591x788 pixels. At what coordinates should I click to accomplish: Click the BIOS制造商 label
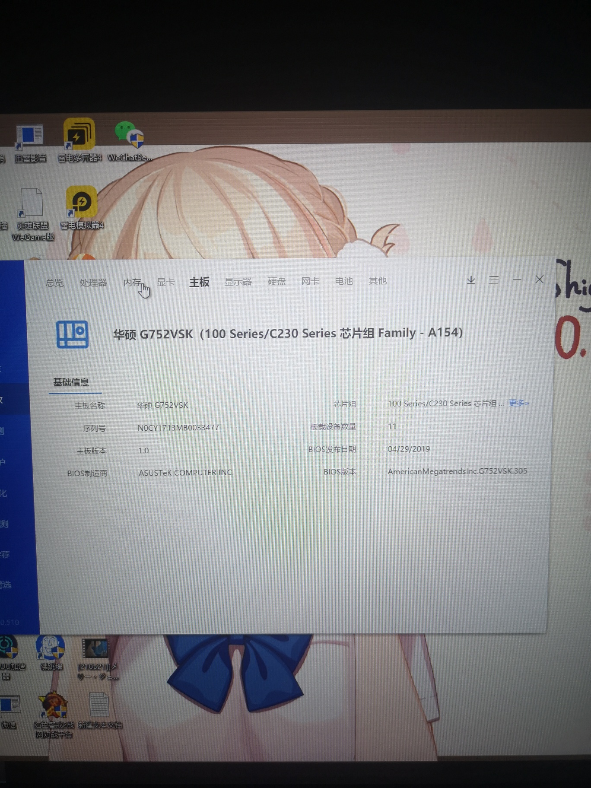pos(87,473)
